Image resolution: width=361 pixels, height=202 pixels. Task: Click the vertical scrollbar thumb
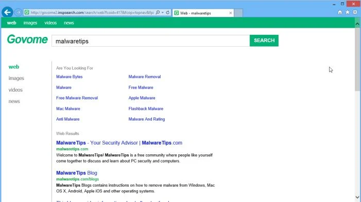click(x=357, y=59)
